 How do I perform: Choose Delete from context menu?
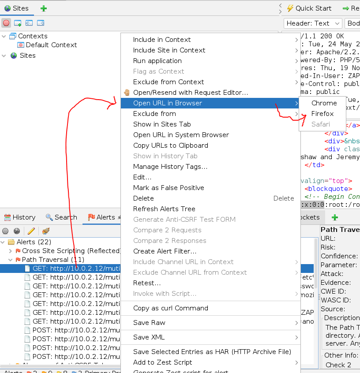[210, 198]
